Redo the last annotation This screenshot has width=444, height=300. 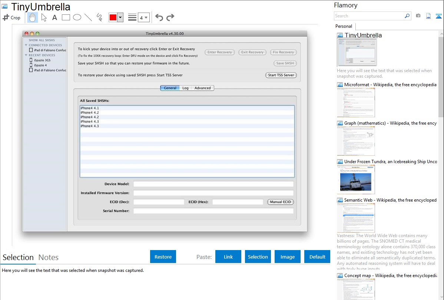coord(170,17)
